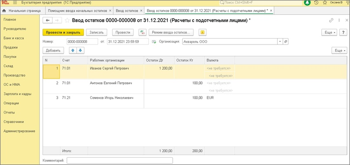Screen dimensions: 350x165
Task: Click Остаток Кт column header
Action: pos(189,60)
